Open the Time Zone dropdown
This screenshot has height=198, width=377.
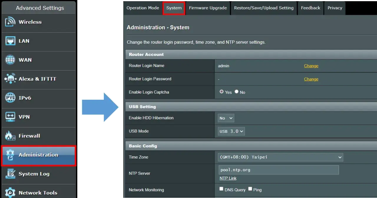click(x=280, y=157)
